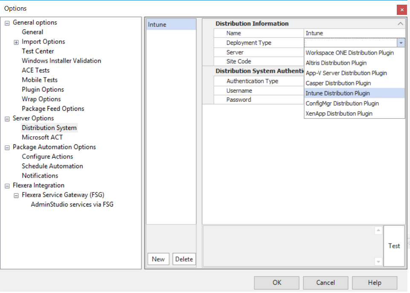This screenshot has height=293, width=410.
Task: Open Schedule Automation options
Action: pos(52,166)
